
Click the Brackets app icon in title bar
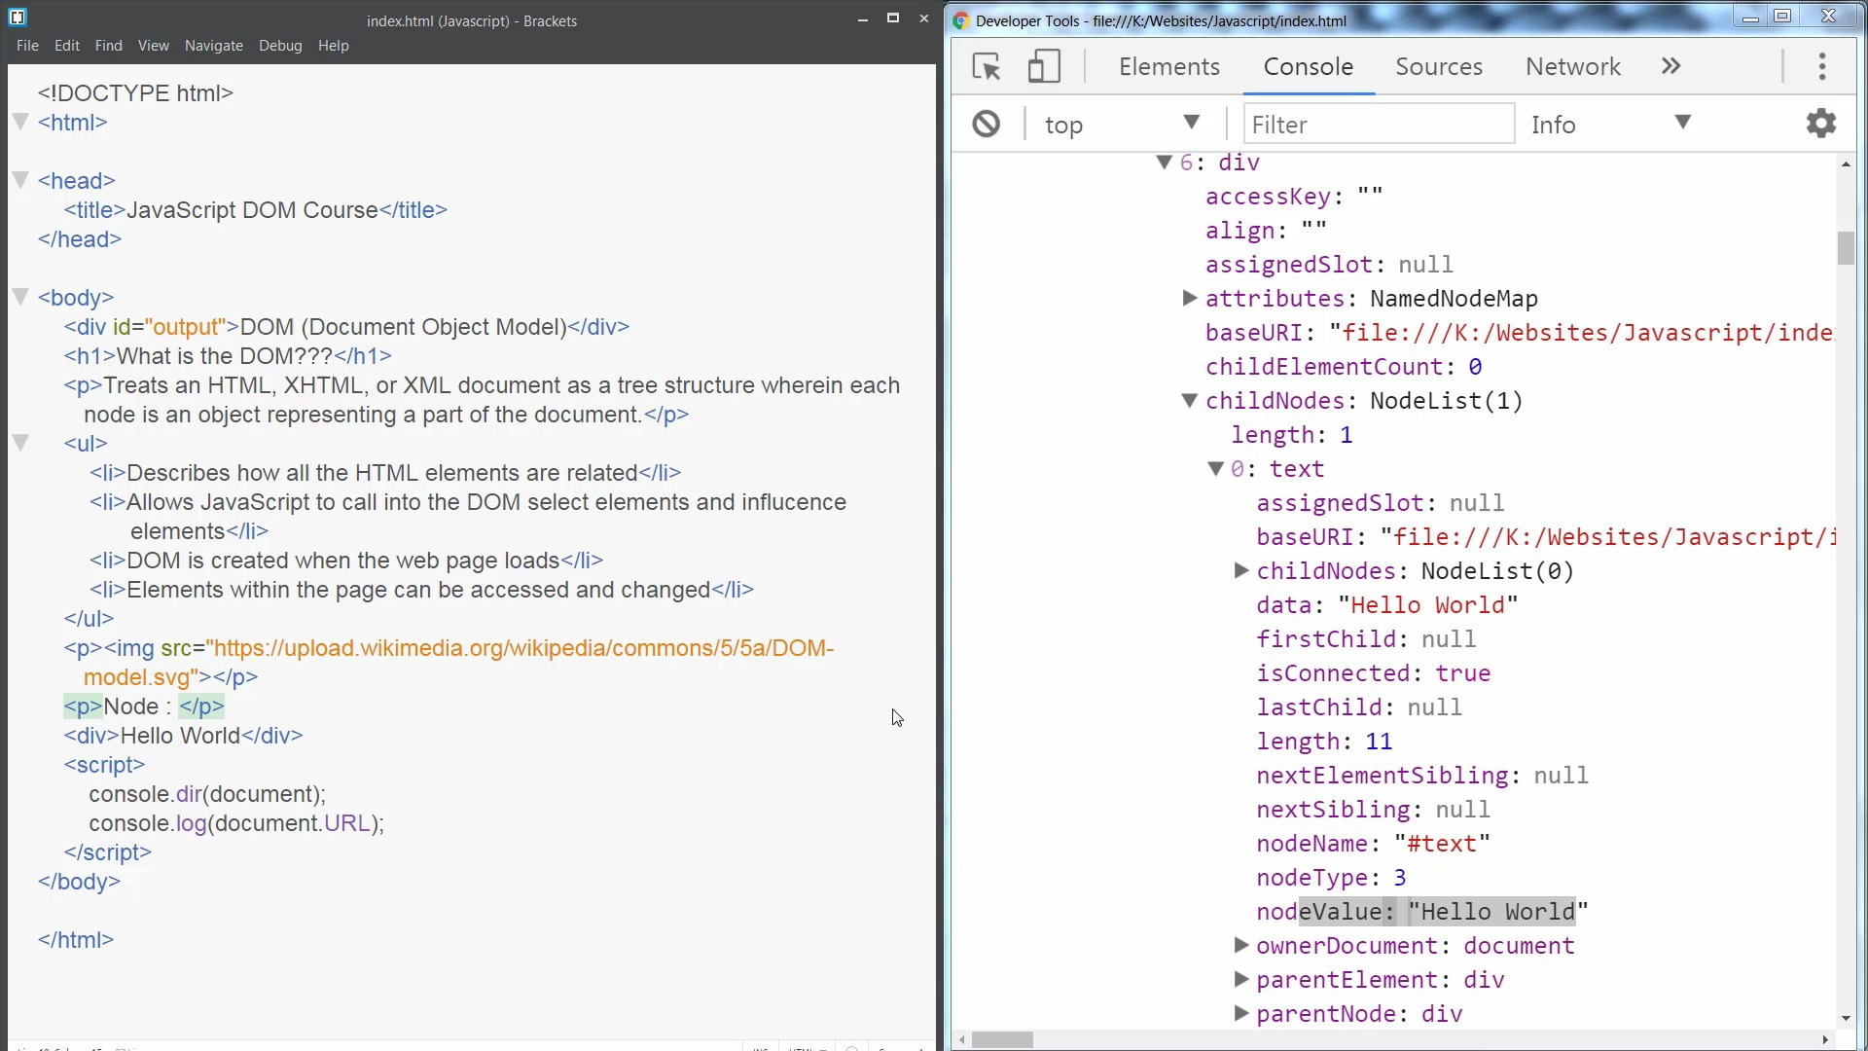tap(18, 18)
